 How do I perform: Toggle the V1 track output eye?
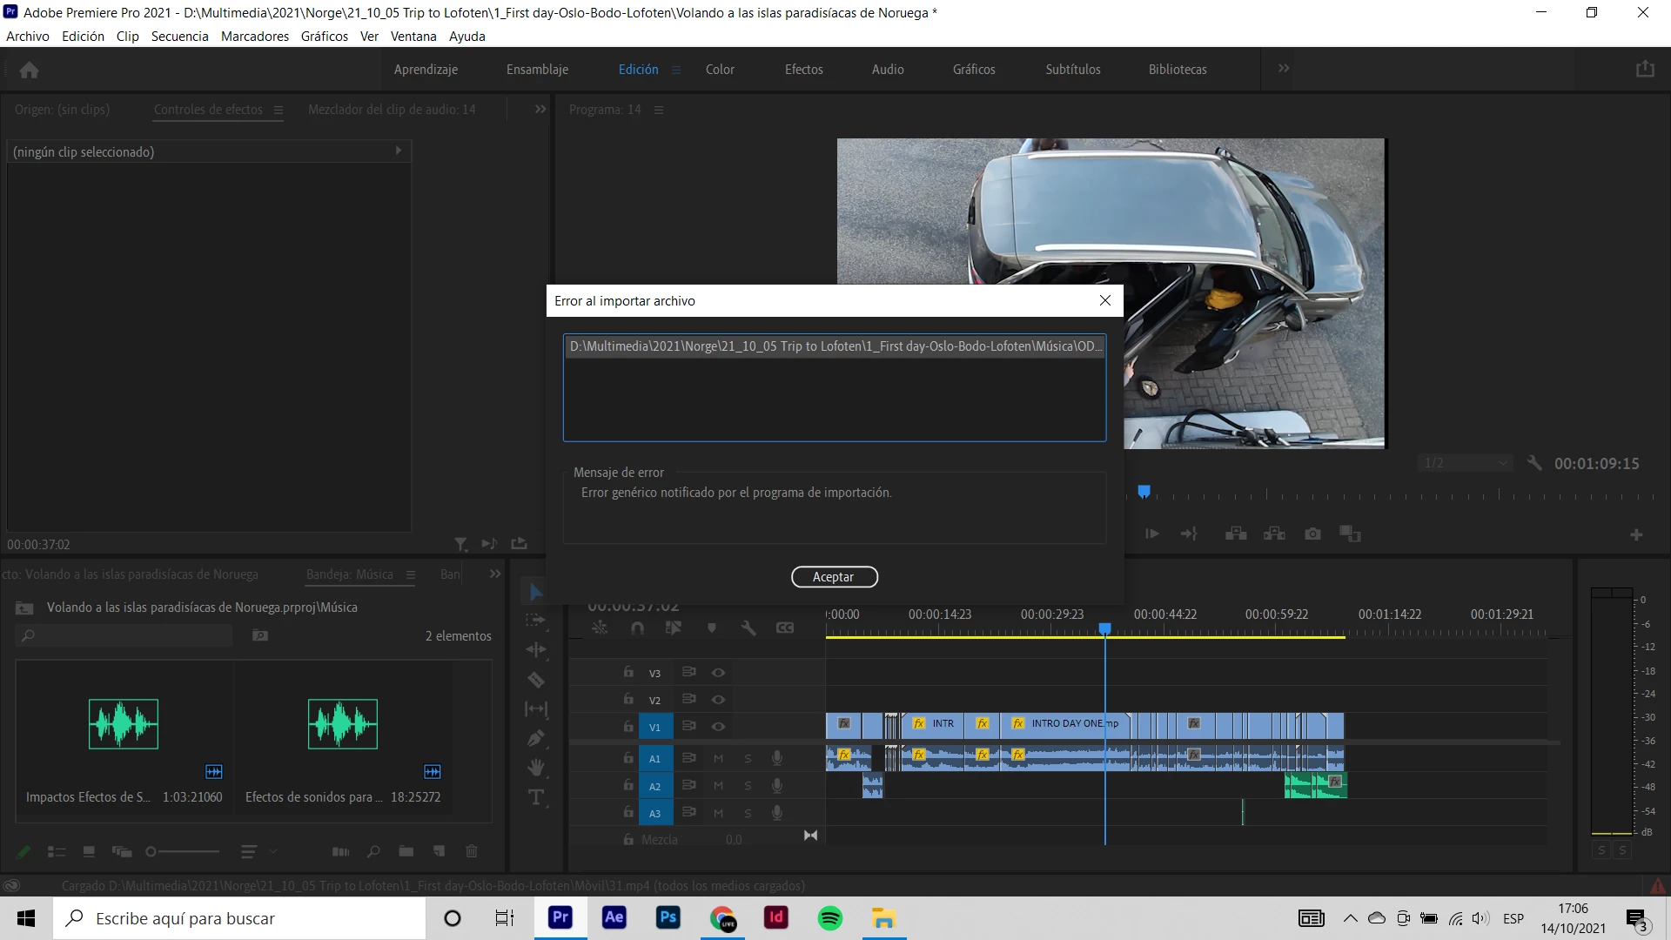tap(718, 727)
